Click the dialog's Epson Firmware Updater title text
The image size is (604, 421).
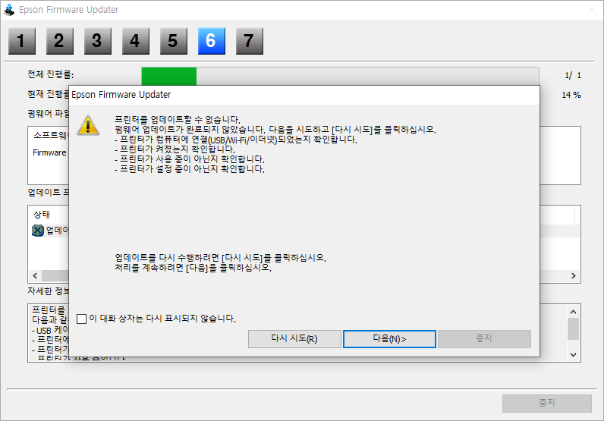pos(121,95)
